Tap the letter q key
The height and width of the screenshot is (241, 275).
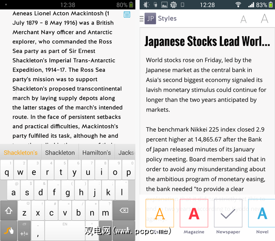tap(7, 170)
